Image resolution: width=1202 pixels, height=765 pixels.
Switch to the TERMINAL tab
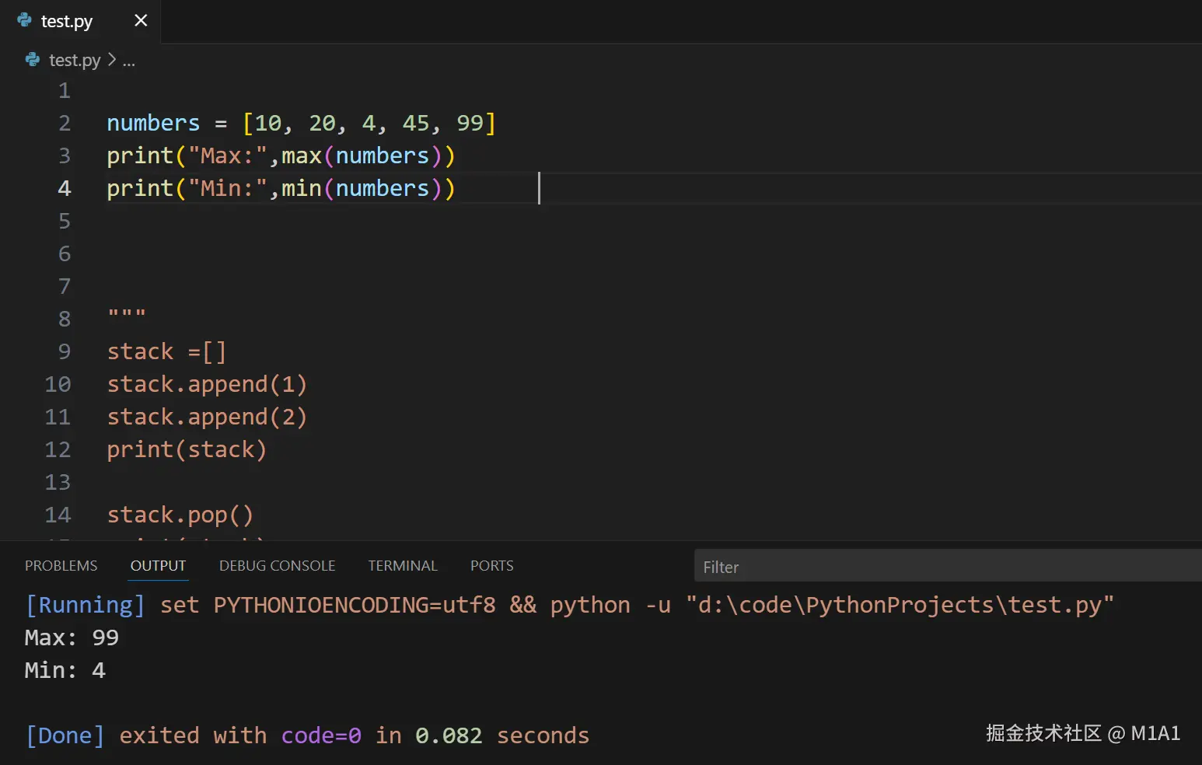(403, 566)
